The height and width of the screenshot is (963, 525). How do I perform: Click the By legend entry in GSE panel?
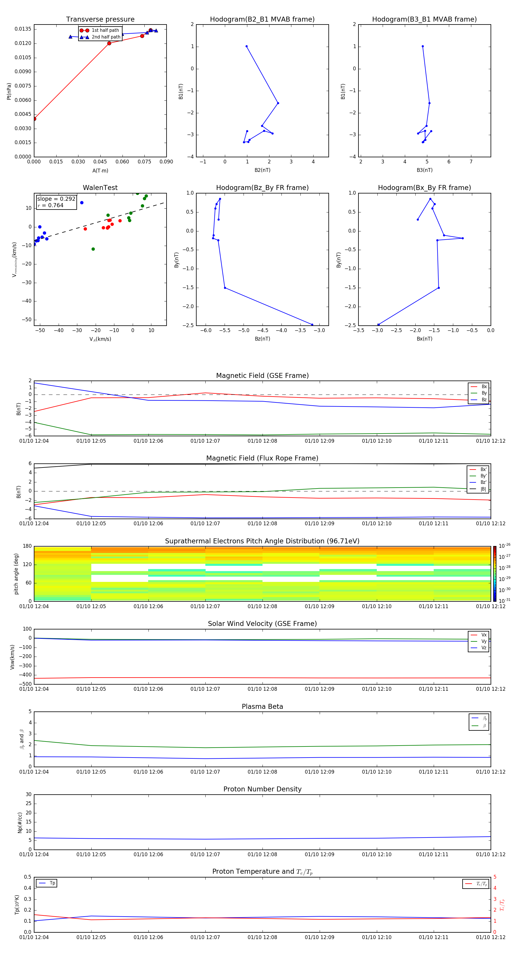coord(479,393)
